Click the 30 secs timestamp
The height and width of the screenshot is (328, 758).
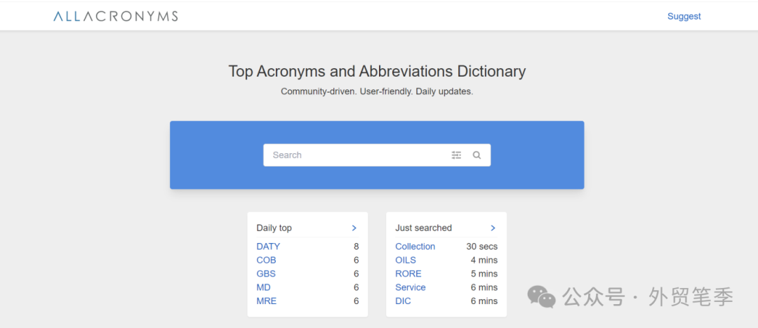click(x=482, y=247)
